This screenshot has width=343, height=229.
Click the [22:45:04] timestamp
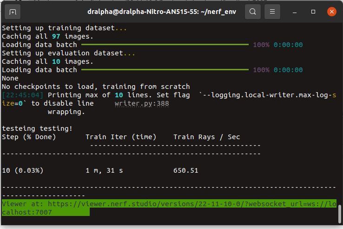pos(23,95)
